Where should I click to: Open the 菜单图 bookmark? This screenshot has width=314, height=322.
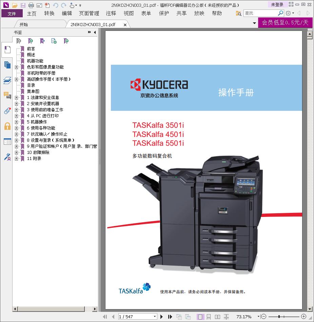pos(33,92)
